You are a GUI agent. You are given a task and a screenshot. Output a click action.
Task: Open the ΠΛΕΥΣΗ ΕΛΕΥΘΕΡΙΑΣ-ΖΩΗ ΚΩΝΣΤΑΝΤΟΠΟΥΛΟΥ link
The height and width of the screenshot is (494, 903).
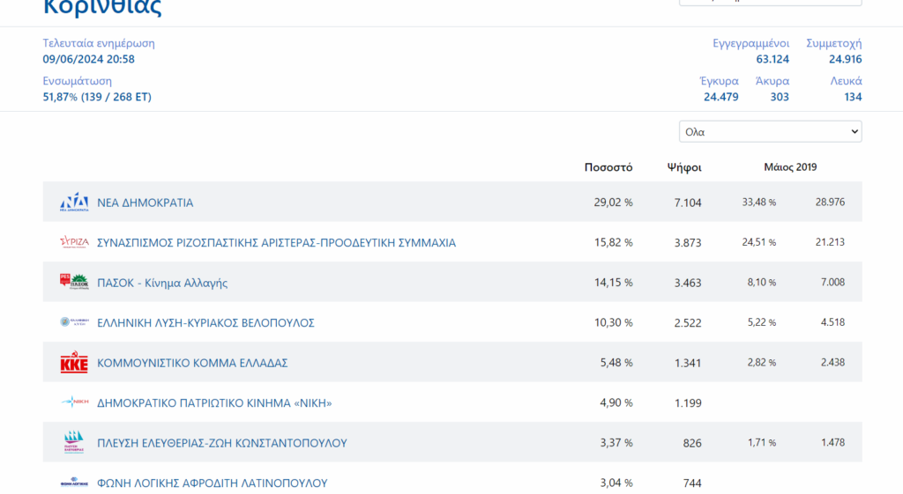click(221, 443)
